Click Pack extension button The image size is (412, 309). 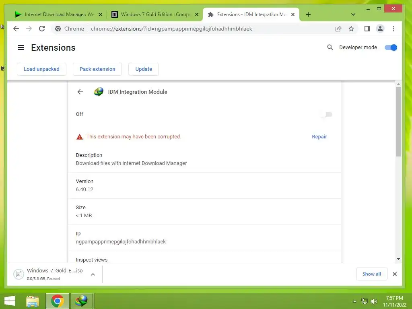97,69
